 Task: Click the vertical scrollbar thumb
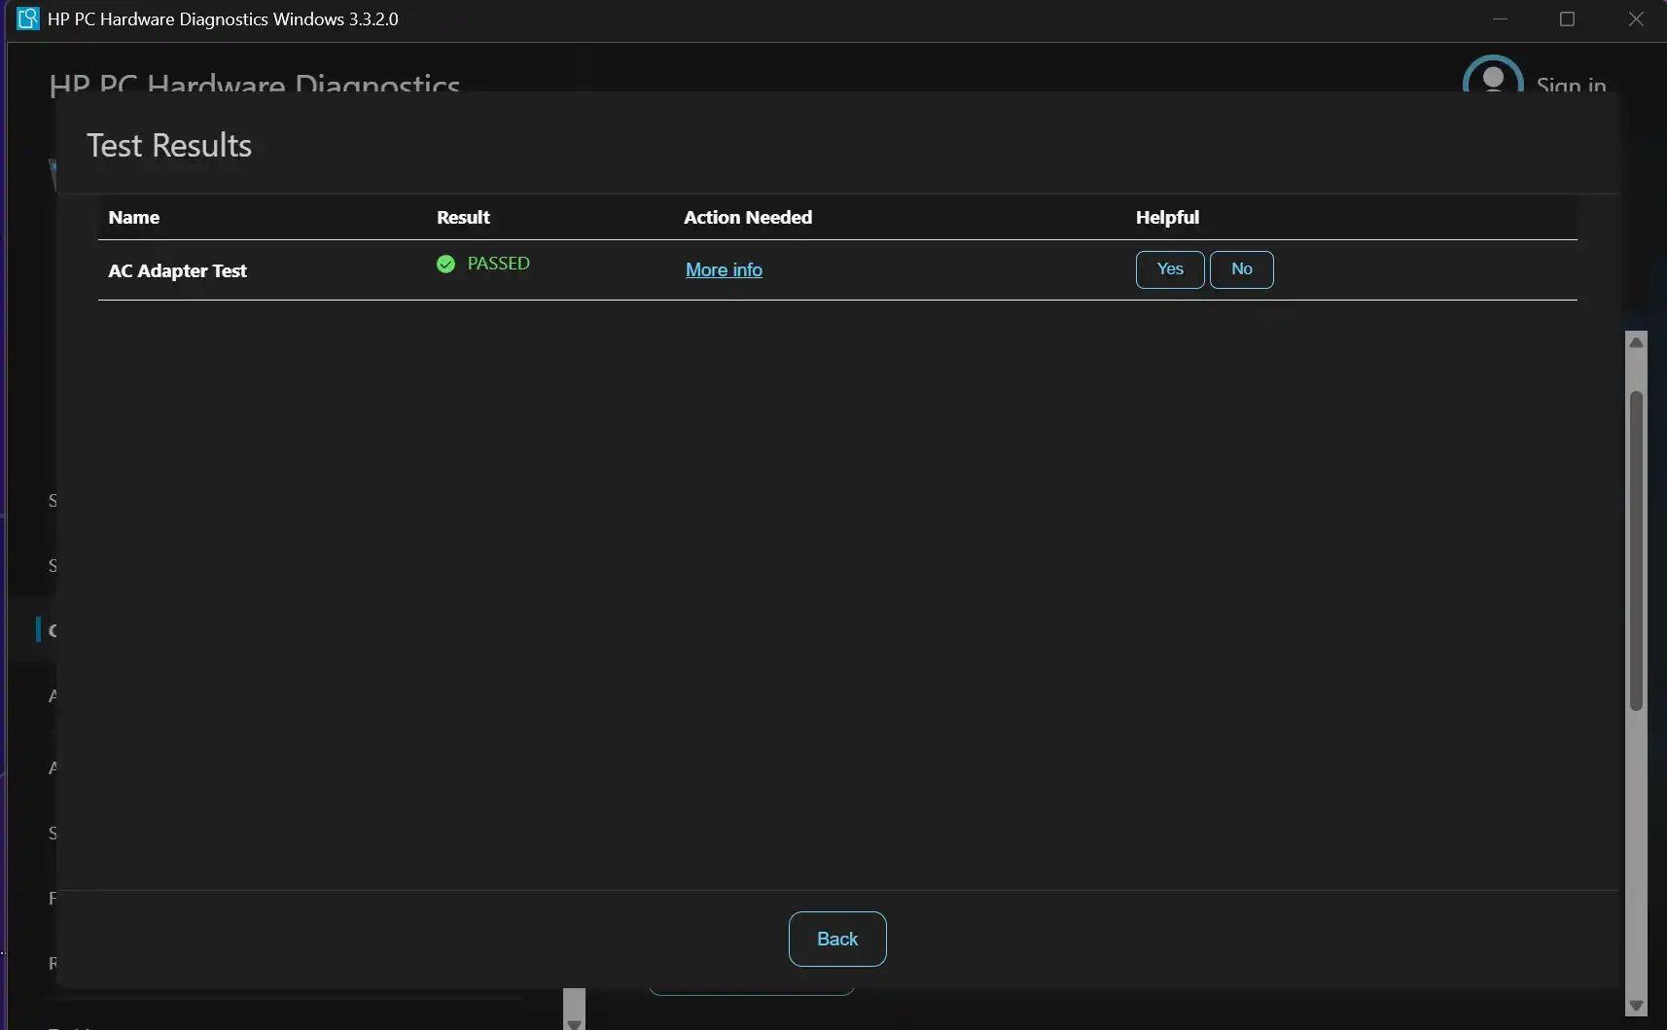point(1636,551)
